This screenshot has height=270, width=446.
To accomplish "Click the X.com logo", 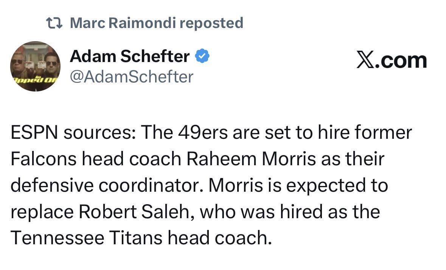I will click(392, 60).
